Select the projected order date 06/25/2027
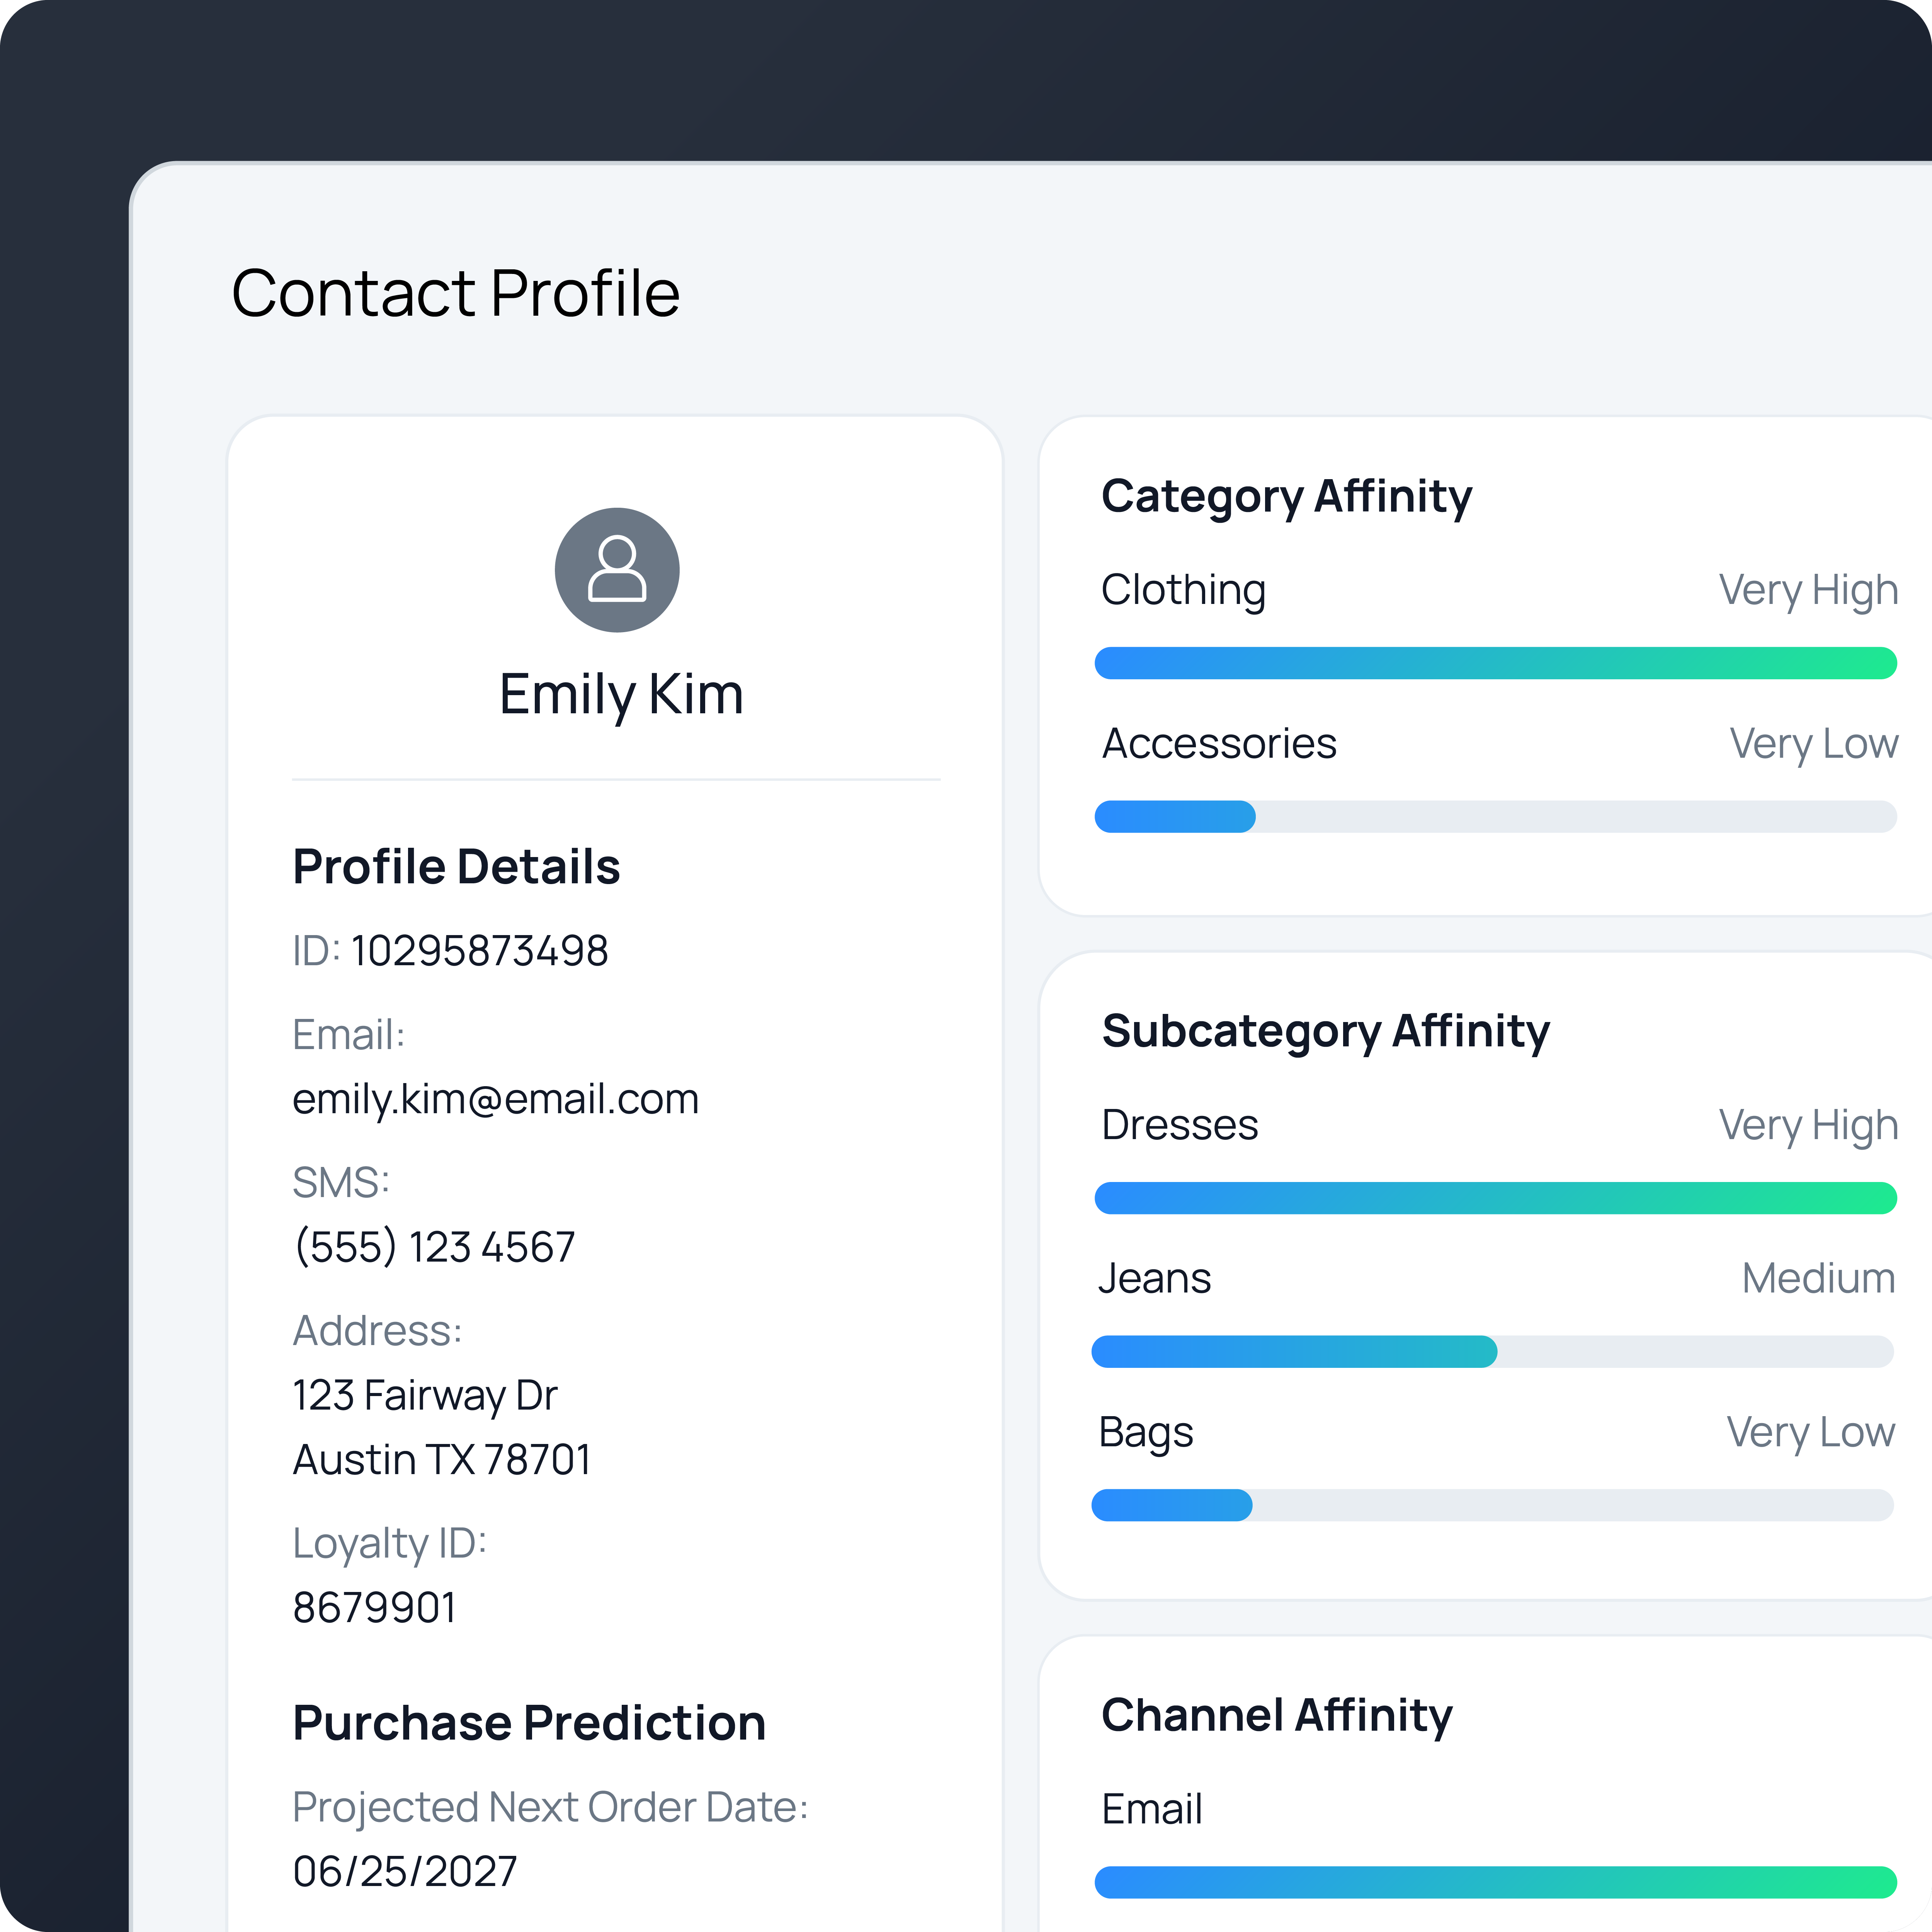Screen dimensions: 1932x1932 click(x=405, y=1871)
